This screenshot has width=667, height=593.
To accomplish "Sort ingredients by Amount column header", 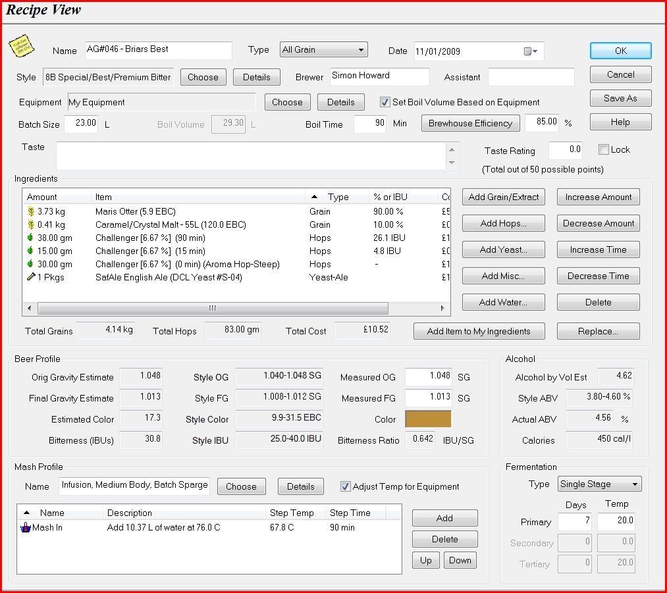I will click(57, 197).
